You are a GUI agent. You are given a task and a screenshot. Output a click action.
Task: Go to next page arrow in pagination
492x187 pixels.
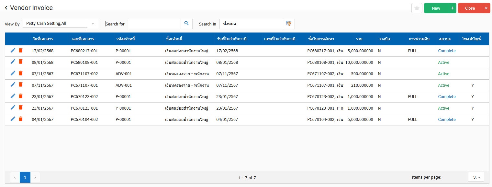click(x=35, y=177)
